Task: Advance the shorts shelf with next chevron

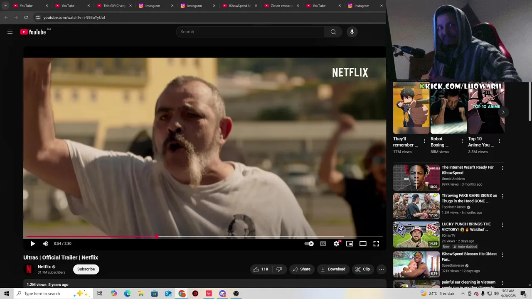Action: [x=503, y=112]
